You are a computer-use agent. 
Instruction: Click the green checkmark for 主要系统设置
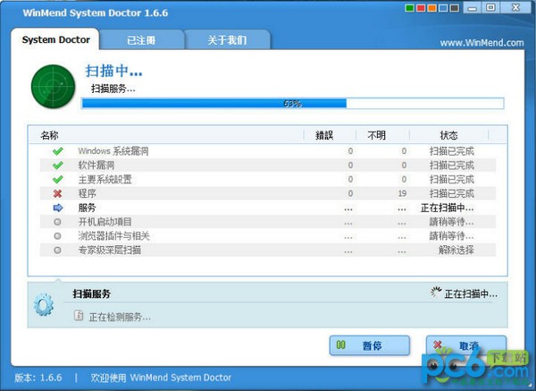pyautogui.click(x=58, y=180)
